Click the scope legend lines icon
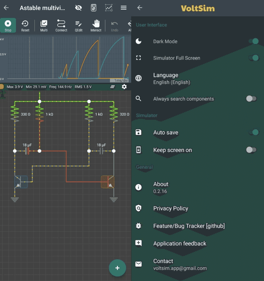The width and height of the screenshot is (264, 281). tap(112, 87)
